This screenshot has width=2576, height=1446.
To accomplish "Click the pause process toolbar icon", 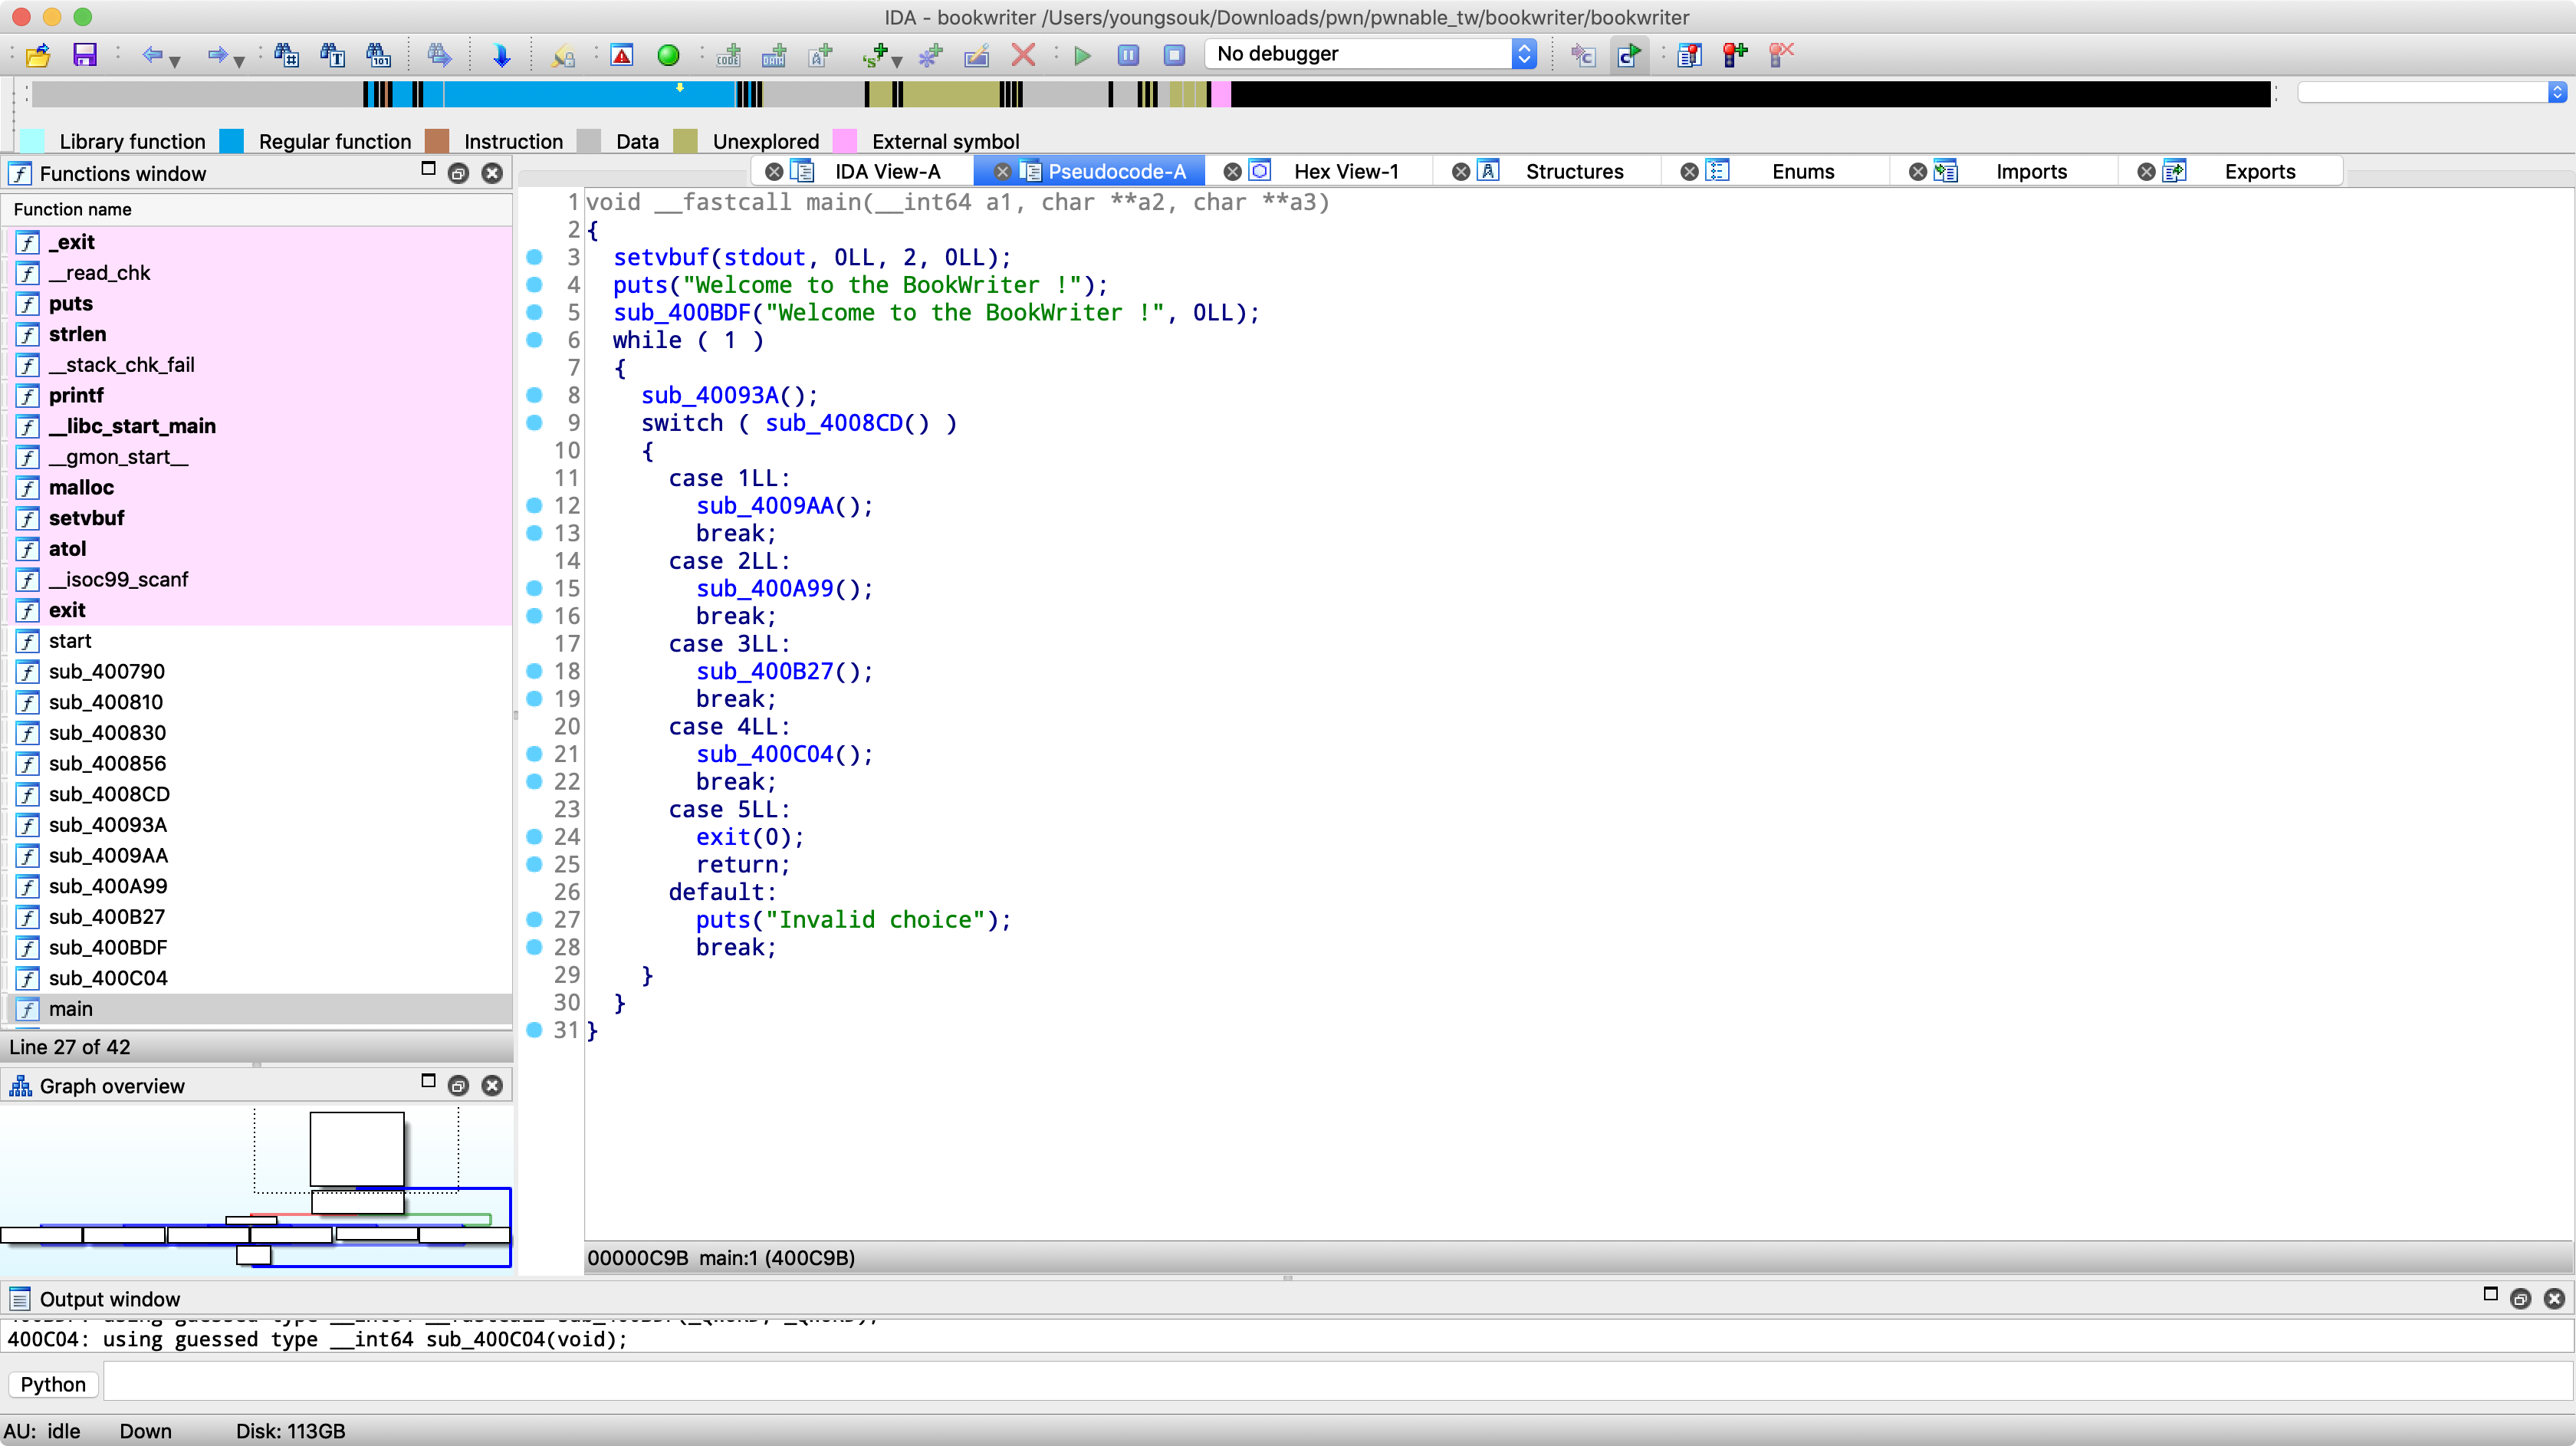I will point(1128,55).
